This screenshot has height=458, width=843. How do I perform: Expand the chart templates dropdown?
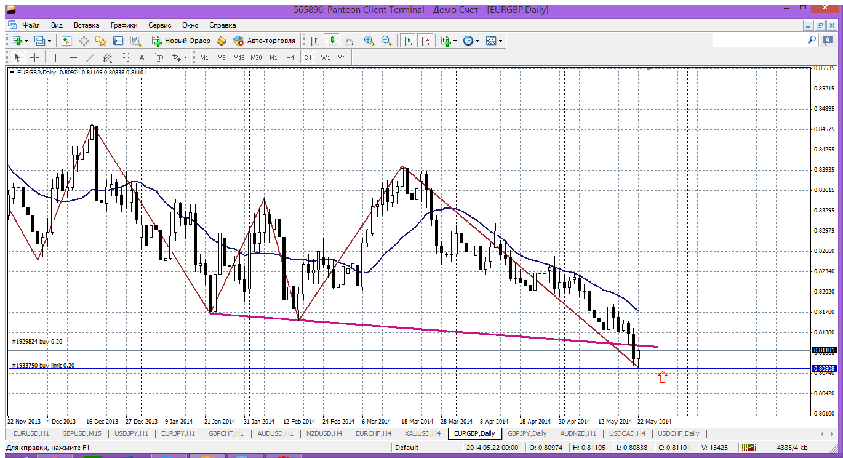[x=494, y=41]
